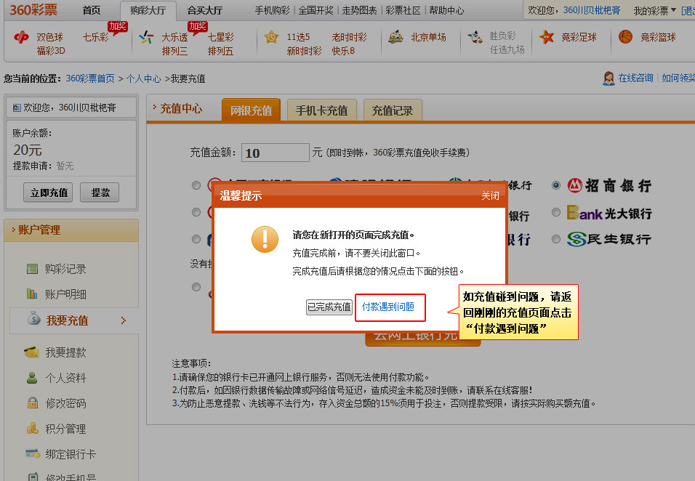Click the 民生银行 bank logo
This screenshot has height=481, width=695.
(609, 240)
